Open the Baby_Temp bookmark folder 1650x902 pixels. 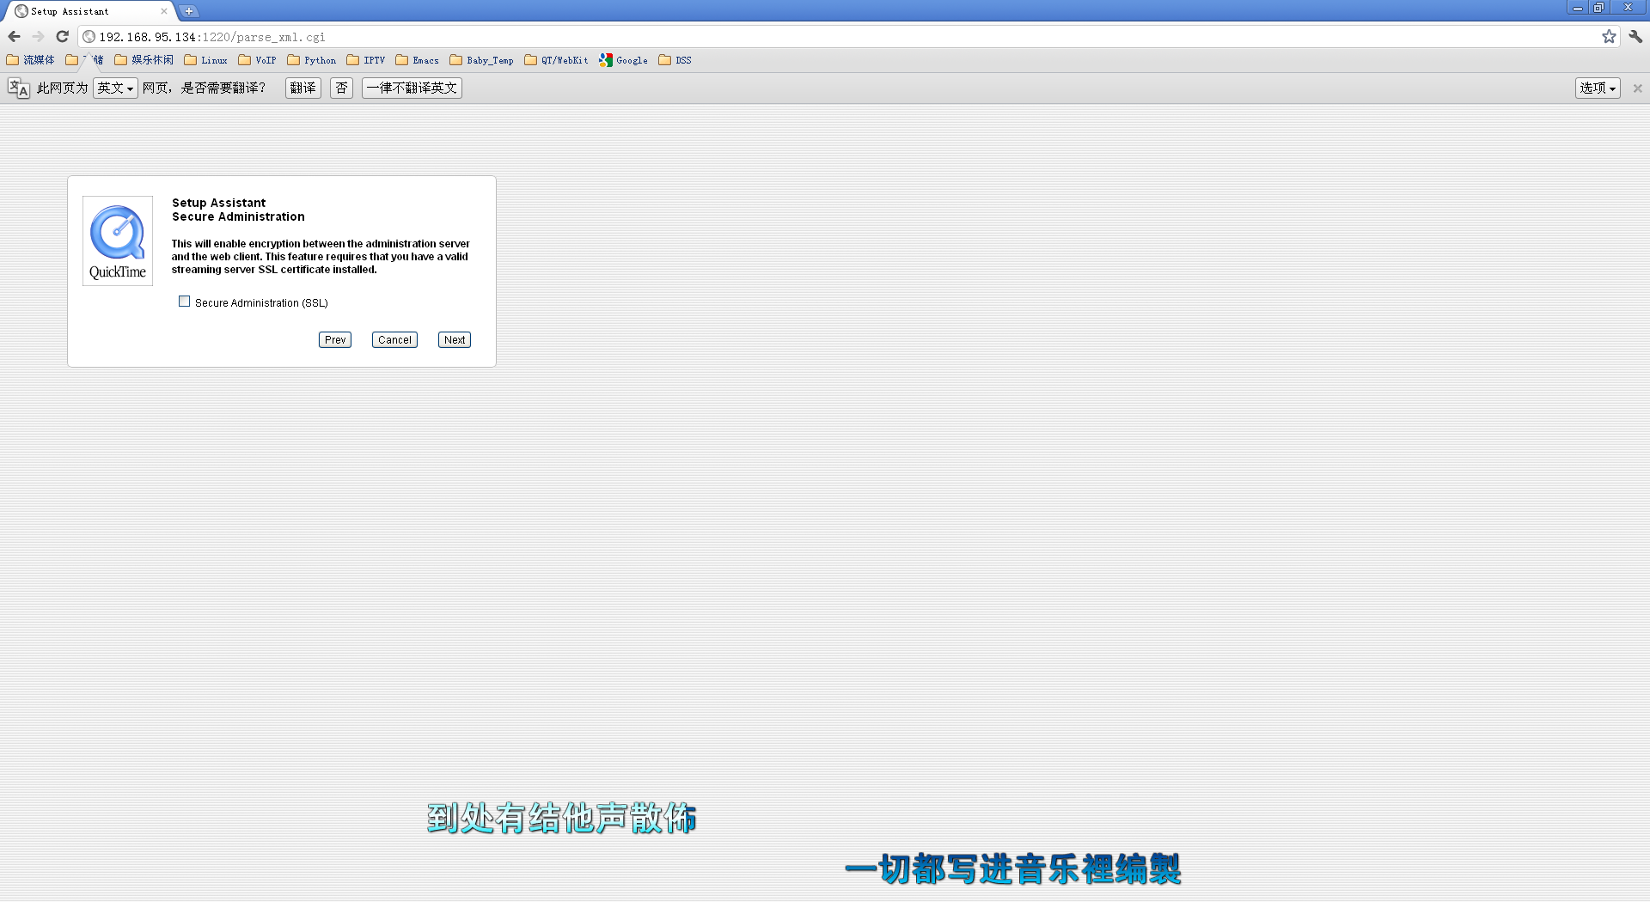tap(481, 60)
